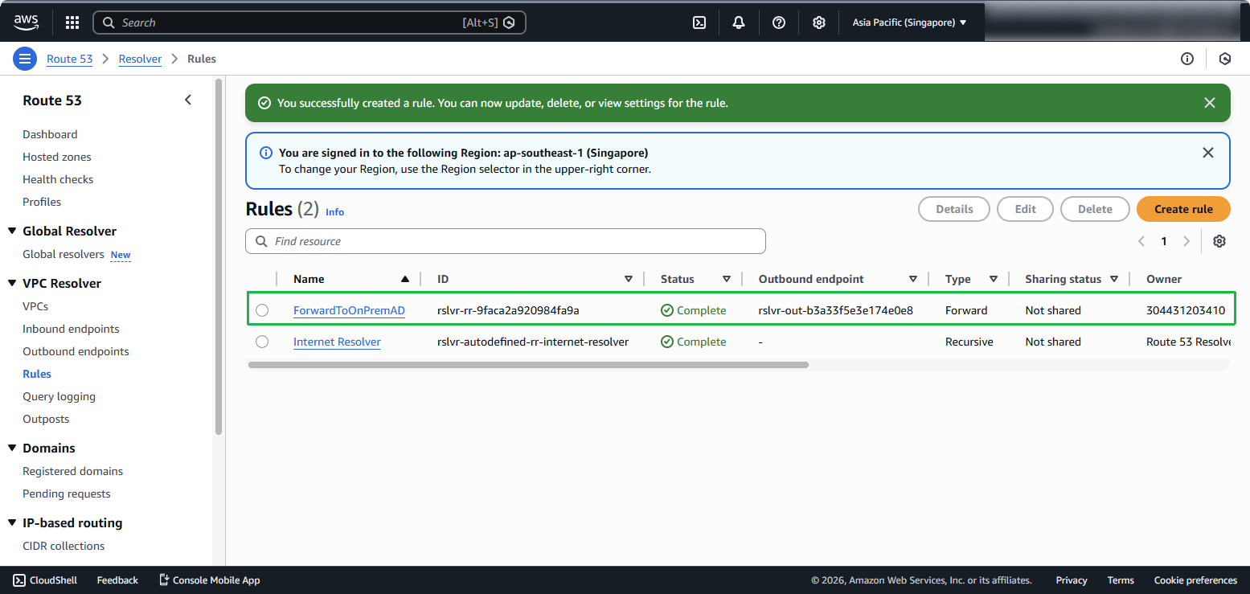
Task: Select the ForwardToOnPremAD rule radio button
Action: click(262, 310)
